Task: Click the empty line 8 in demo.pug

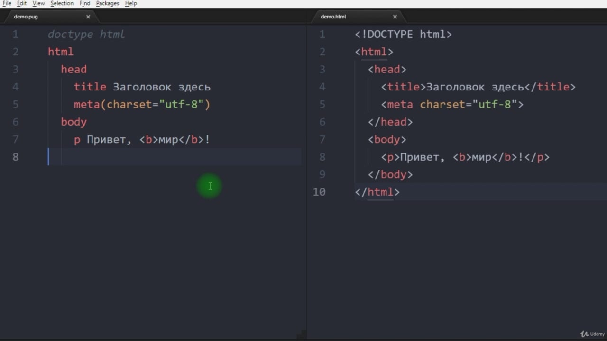Action: pos(175,157)
